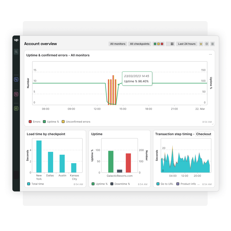Click the up logo at the top
This screenshot has width=231, height=231.
coord(16,40)
